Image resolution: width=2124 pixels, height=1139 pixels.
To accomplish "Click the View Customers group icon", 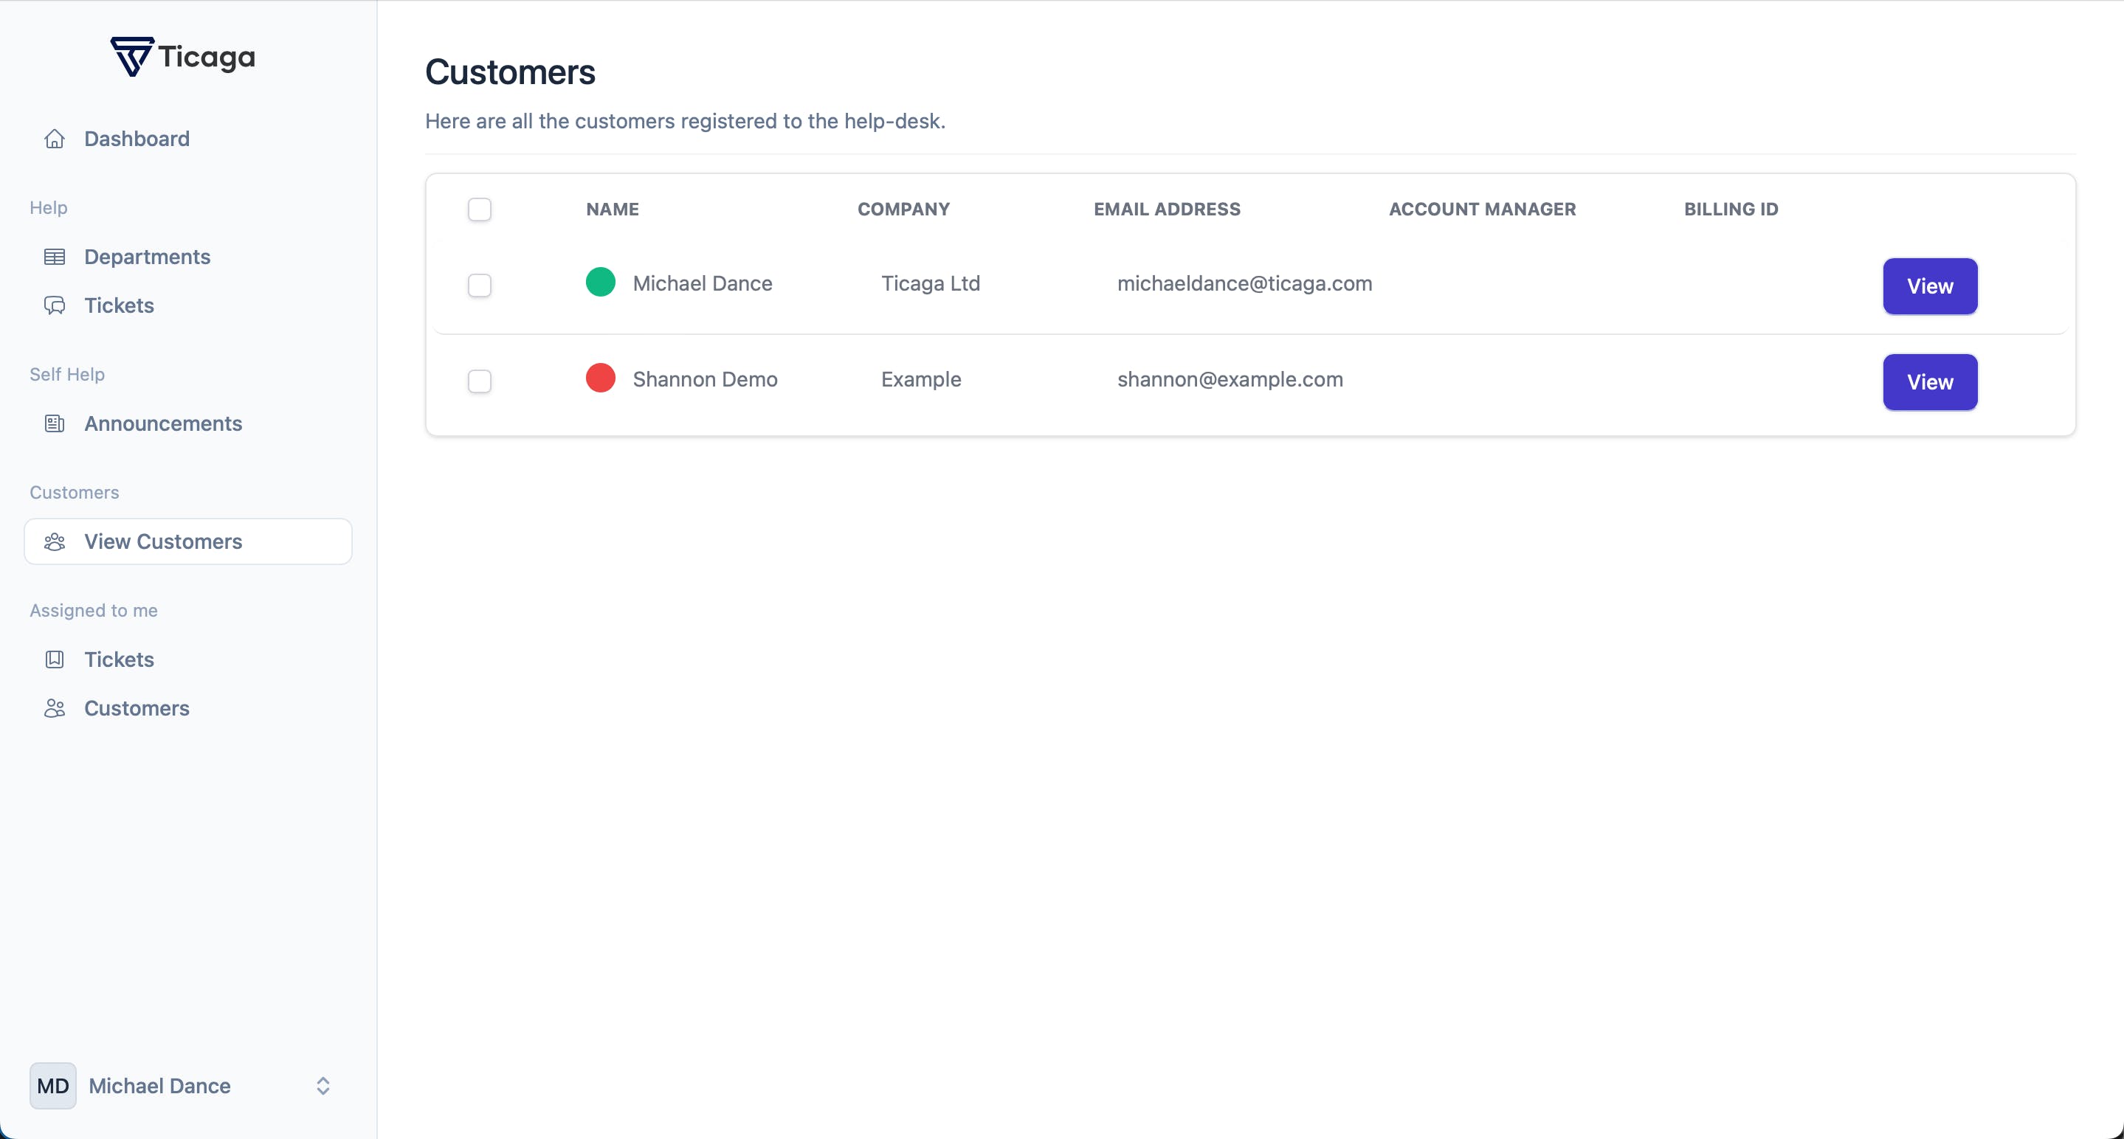I will click(x=55, y=541).
